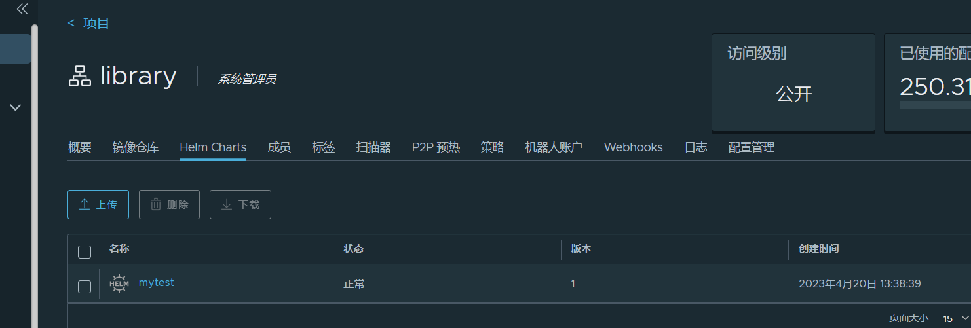Click the upload arrow icon
Screen dimensions: 971x328
pyautogui.click(x=85, y=204)
